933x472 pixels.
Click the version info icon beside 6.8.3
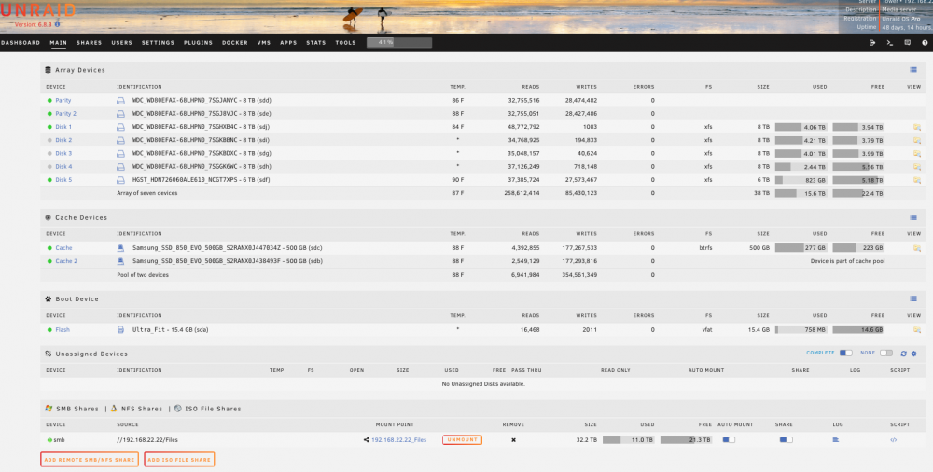pos(57,24)
